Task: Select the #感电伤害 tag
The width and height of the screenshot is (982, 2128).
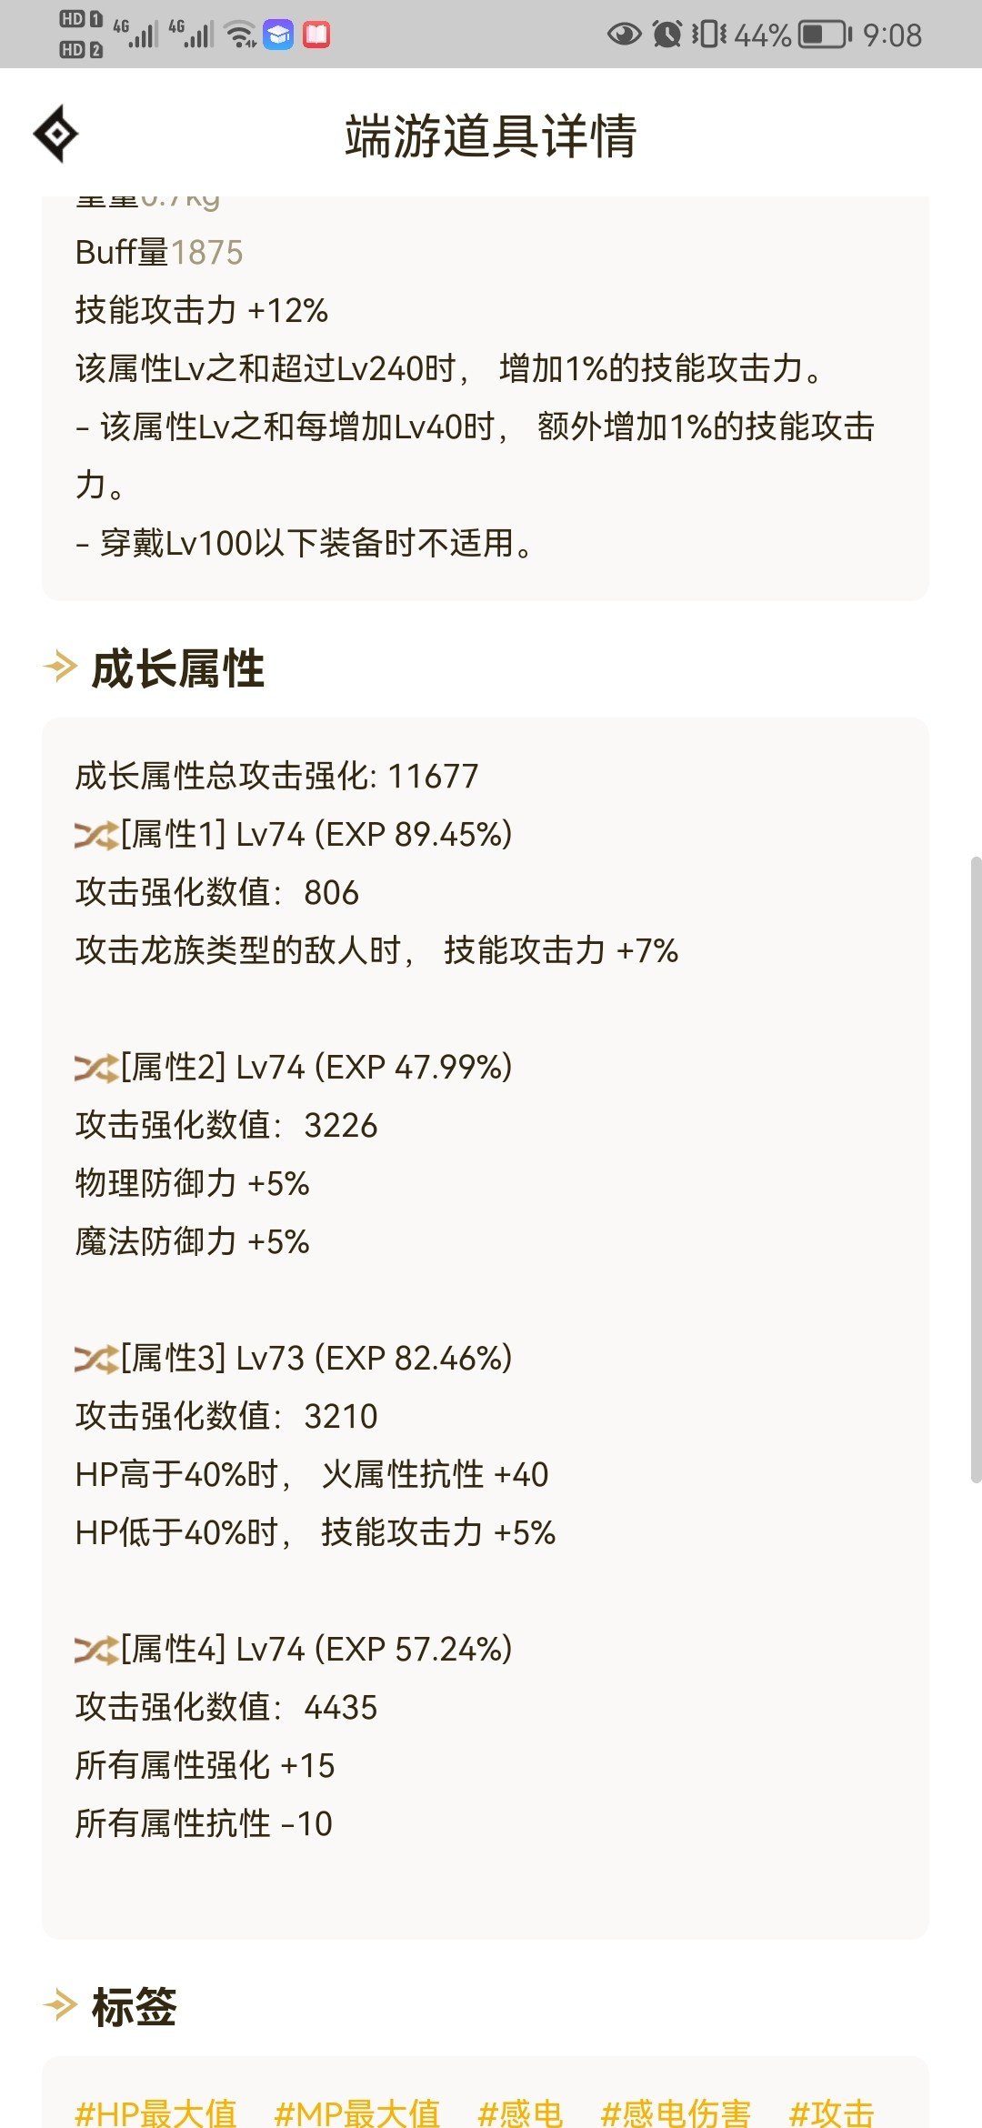Action: [676, 2112]
